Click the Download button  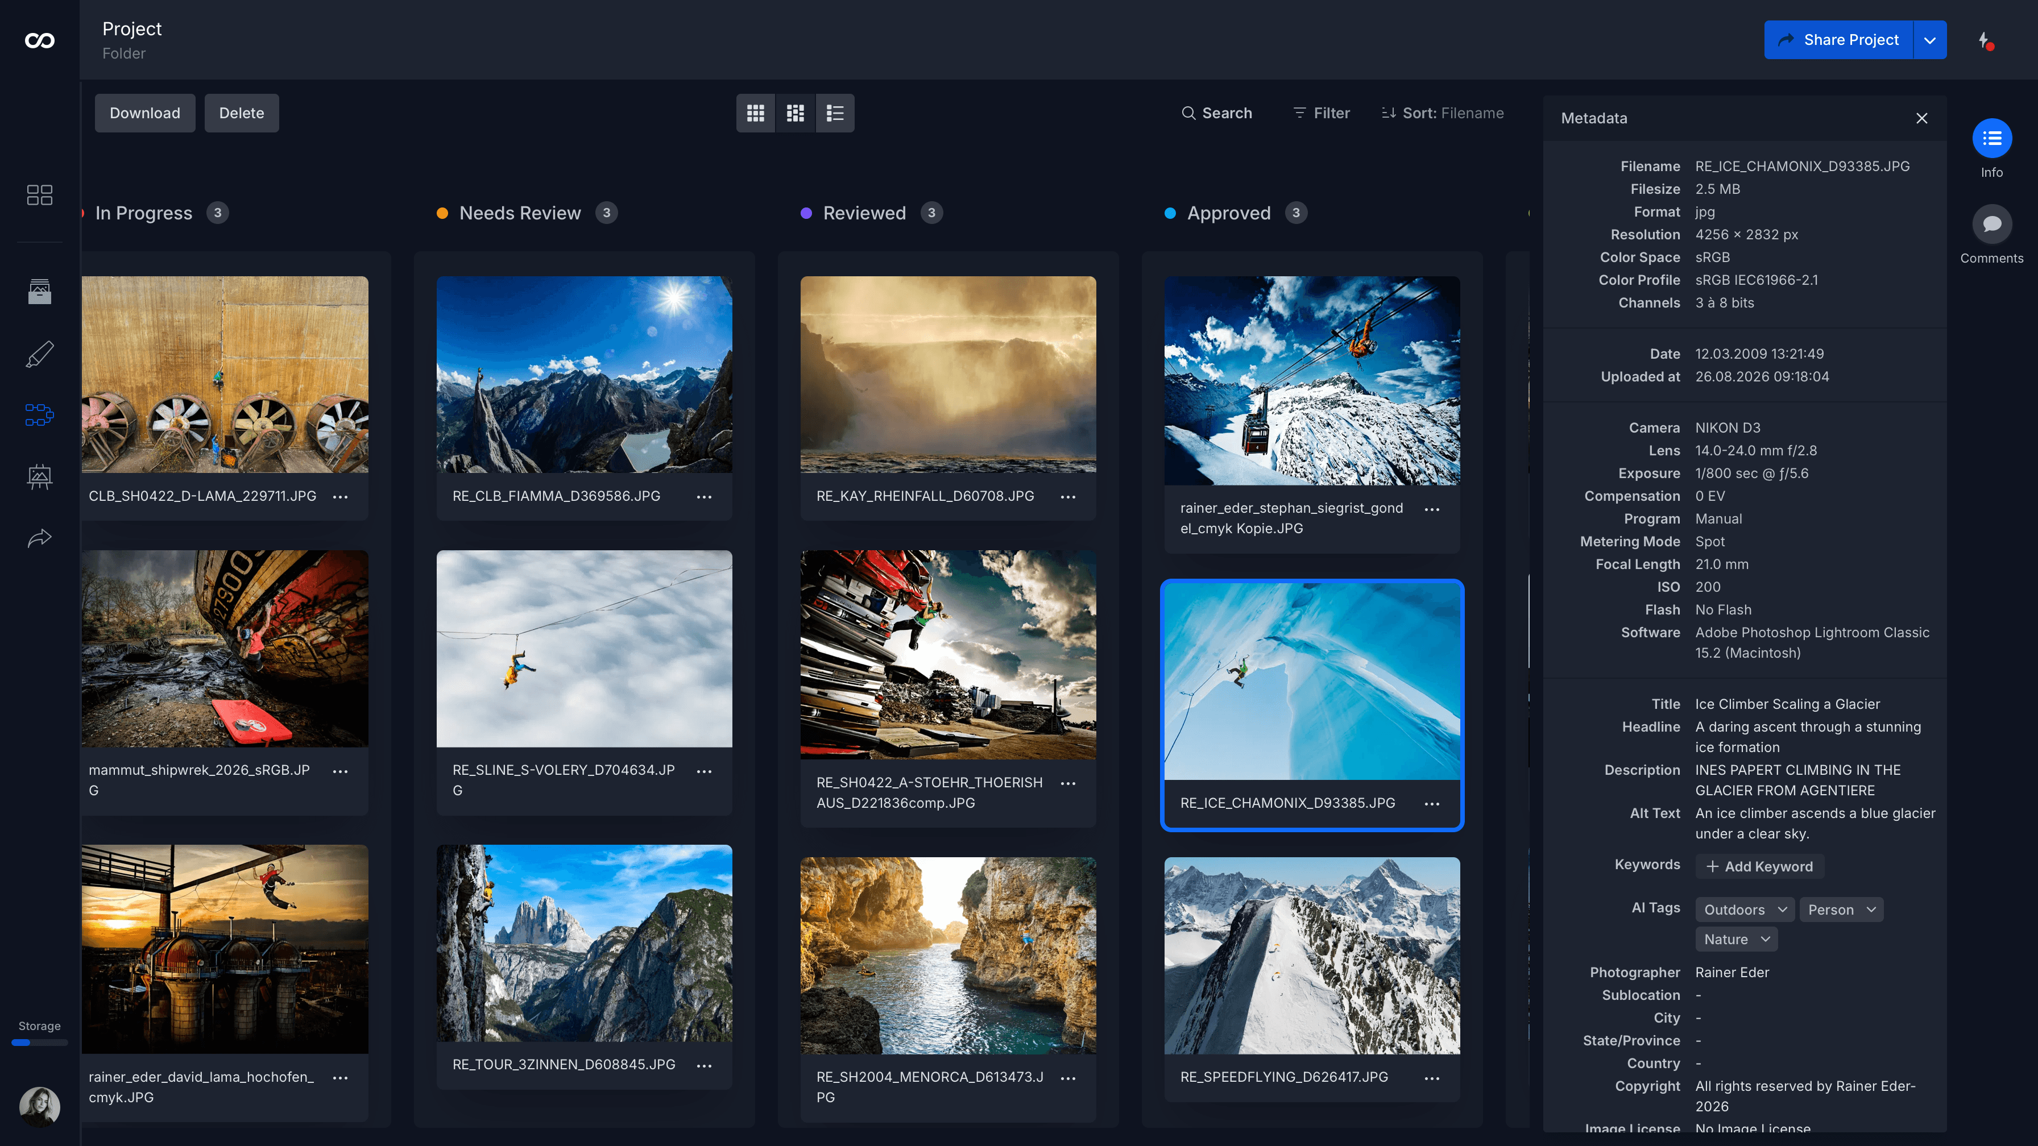point(145,113)
